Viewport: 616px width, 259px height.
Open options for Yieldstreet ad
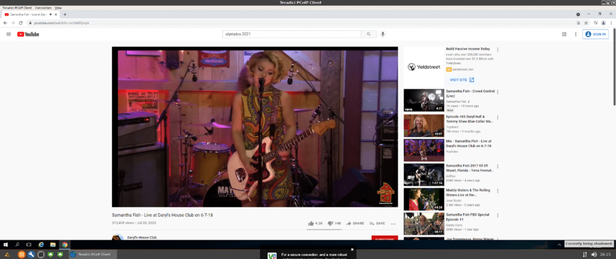coord(497,50)
